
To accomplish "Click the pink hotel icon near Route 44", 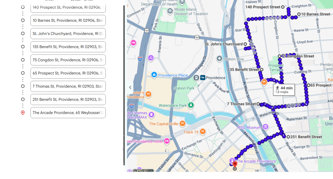I will [133, 43].
